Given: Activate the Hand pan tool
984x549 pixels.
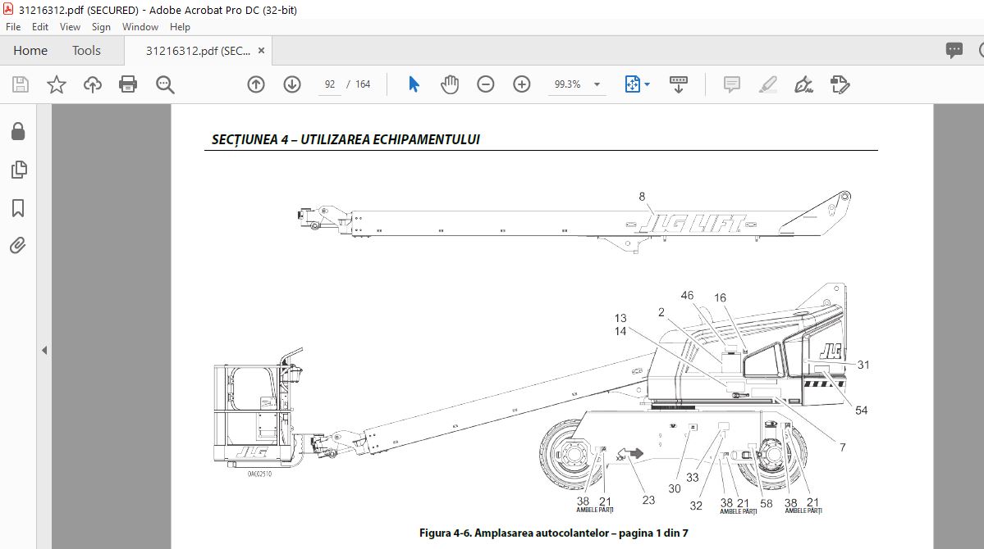Looking at the screenshot, I should pyautogui.click(x=450, y=84).
